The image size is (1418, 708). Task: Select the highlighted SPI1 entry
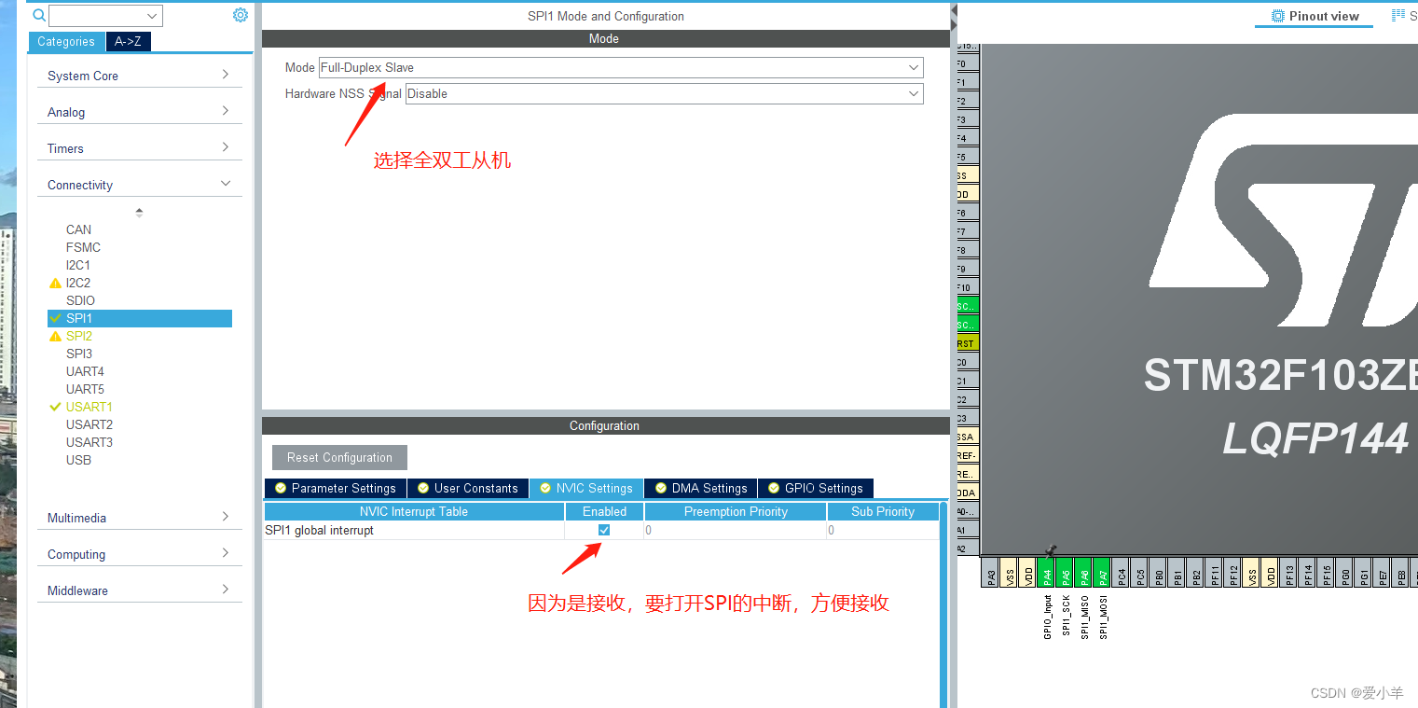point(140,318)
